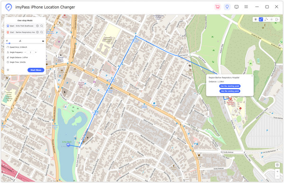Click Use the starting point button
This screenshot has width=284, height=183.
pyautogui.click(x=230, y=86)
